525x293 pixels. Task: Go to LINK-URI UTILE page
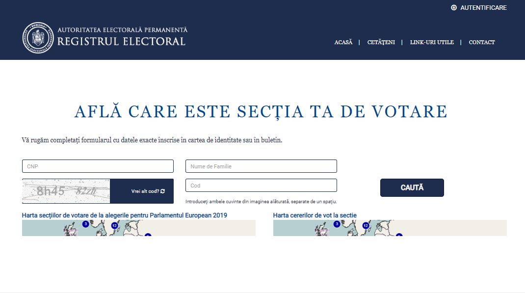point(432,42)
